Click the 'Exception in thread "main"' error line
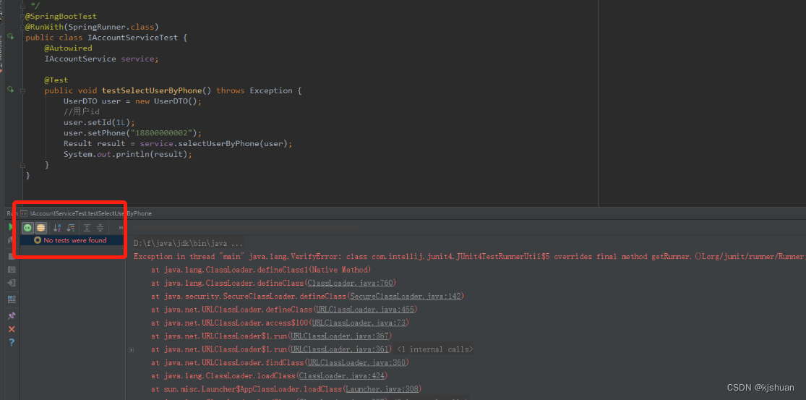The width and height of the screenshot is (806, 400). [x=469, y=256]
